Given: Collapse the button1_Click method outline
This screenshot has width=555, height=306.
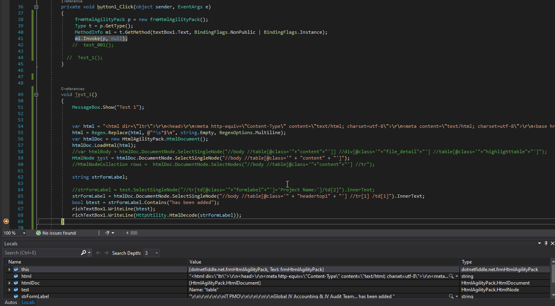Looking at the screenshot, I should click(36, 7).
